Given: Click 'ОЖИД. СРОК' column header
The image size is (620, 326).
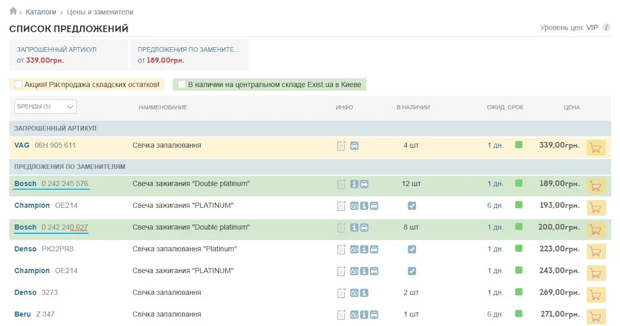Looking at the screenshot, I should 505,107.
